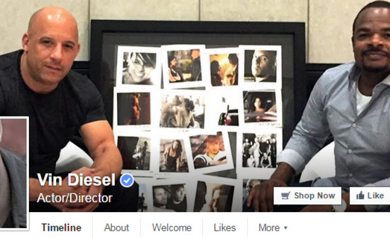The image size is (390, 238).
Task: Click the Actor/Director category label
Action: point(74,198)
